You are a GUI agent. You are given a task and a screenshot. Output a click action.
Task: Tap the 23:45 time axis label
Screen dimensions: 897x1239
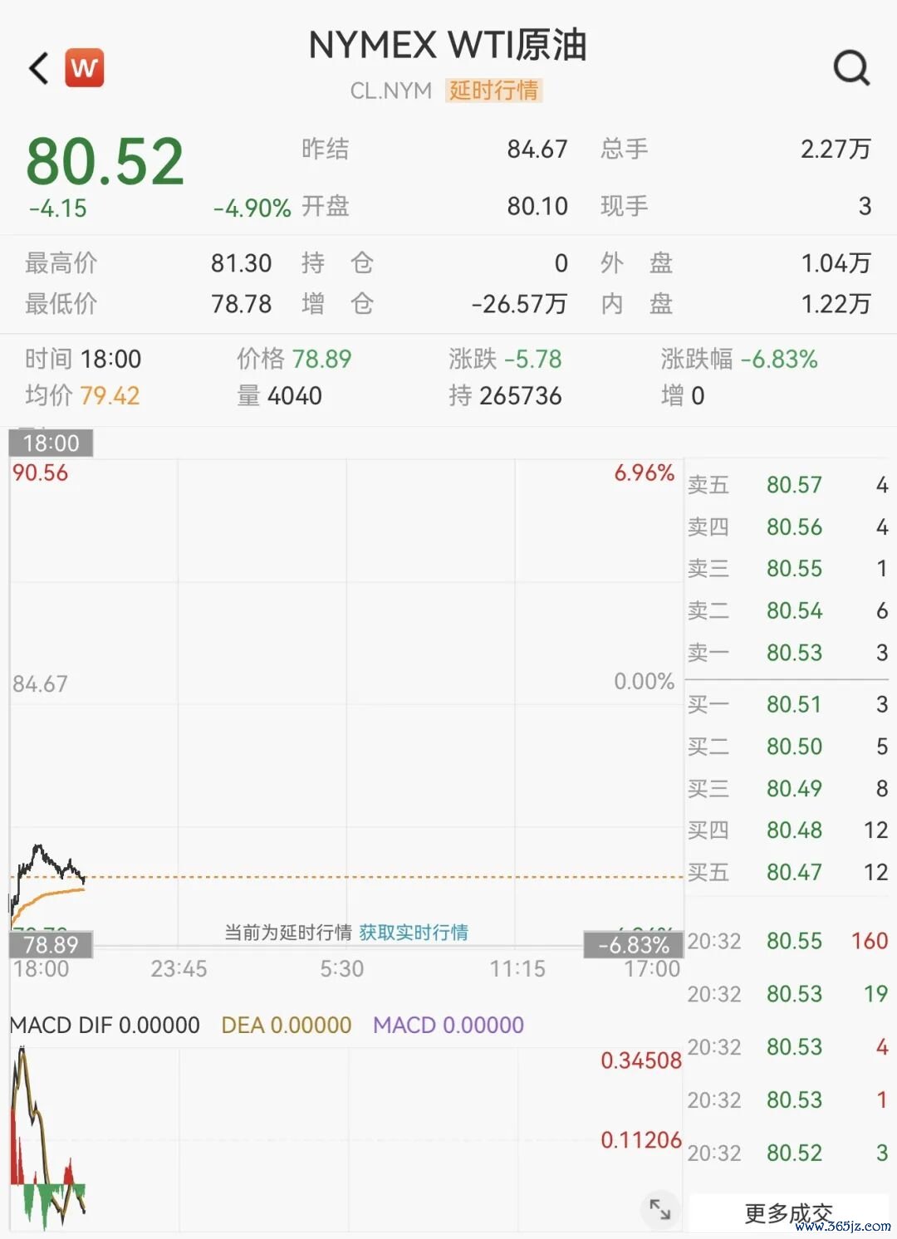tap(179, 969)
